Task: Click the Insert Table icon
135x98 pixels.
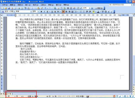Action: (61, 8)
